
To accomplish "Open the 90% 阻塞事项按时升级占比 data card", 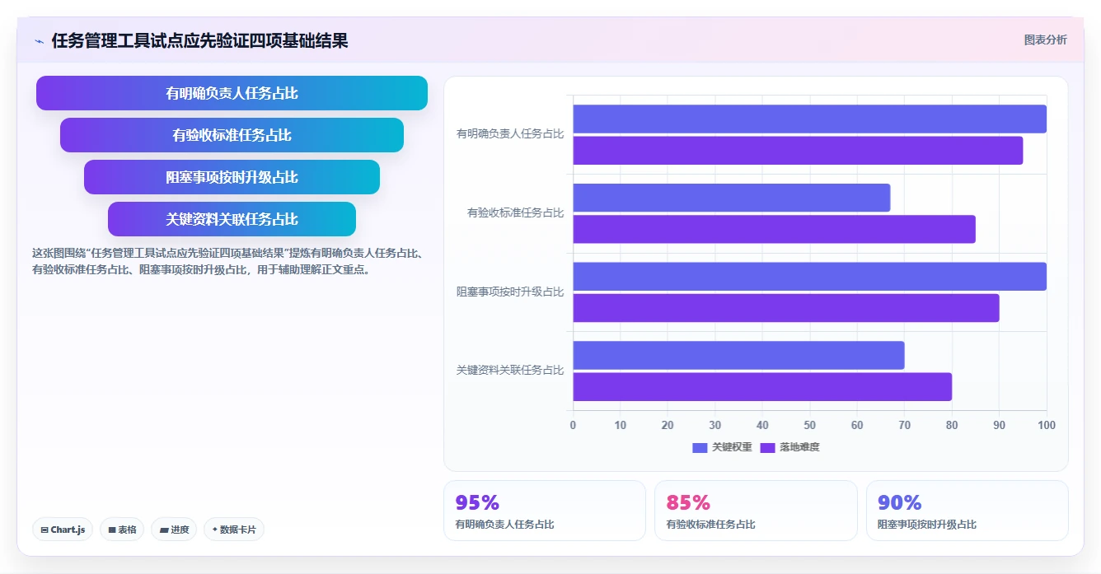I will tap(967, 511).
